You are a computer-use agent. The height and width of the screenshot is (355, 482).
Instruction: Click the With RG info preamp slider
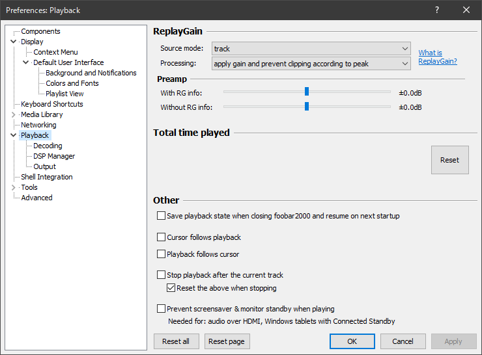(x=307, y=92)
